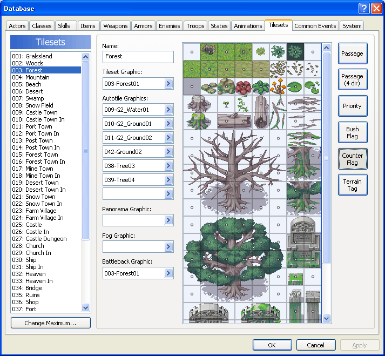
Task: Click the Panorama Graphic arrow button
Action: tap(168, 220)
